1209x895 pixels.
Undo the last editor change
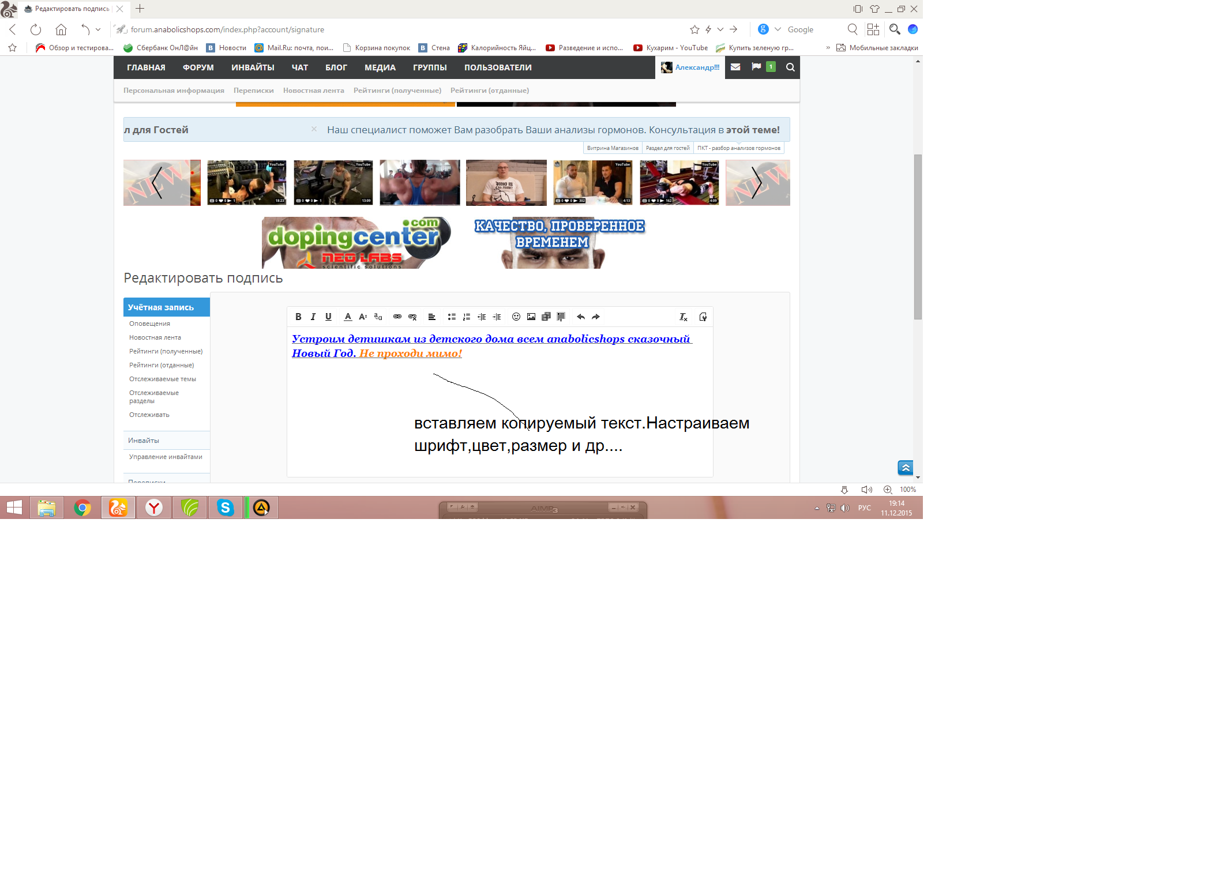pyautogui.click(x=581, y=317)
